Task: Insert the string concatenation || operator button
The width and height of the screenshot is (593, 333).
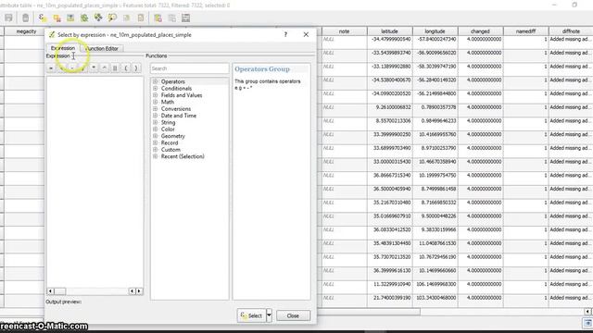Action: (115, 68)
